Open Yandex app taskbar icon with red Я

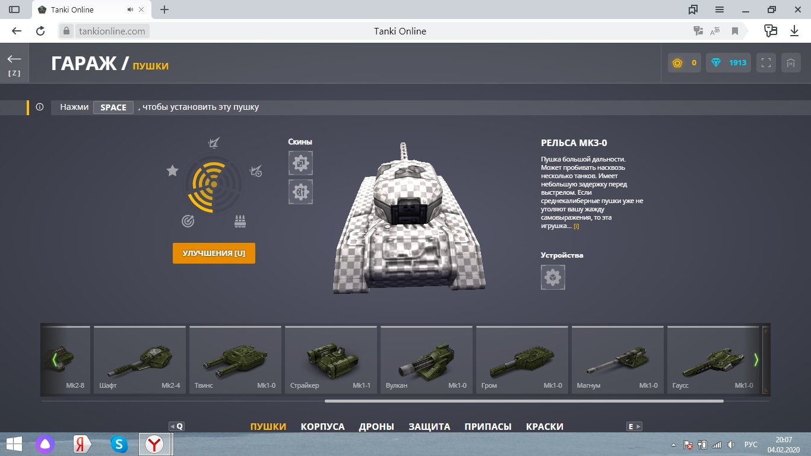click(x=82, y=444)
